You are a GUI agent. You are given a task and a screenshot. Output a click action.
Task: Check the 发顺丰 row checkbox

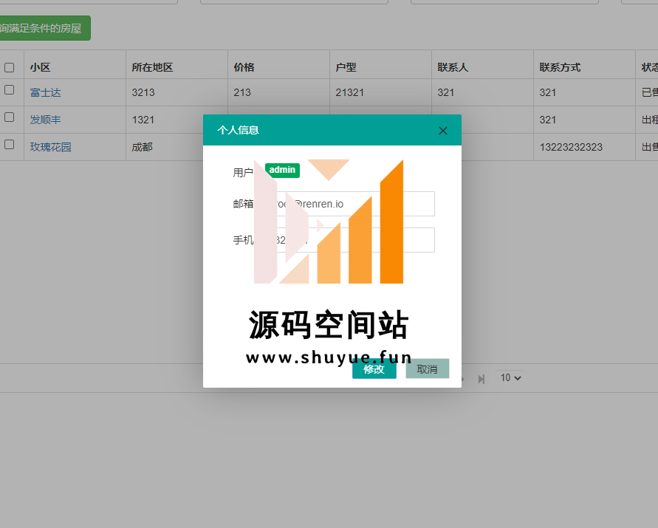click(10, 117)
